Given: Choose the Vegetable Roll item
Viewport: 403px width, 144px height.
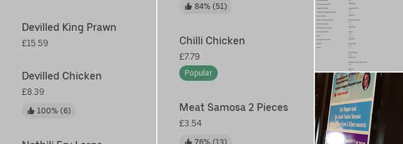Looking at the screenshot, I should click(353, 8).
